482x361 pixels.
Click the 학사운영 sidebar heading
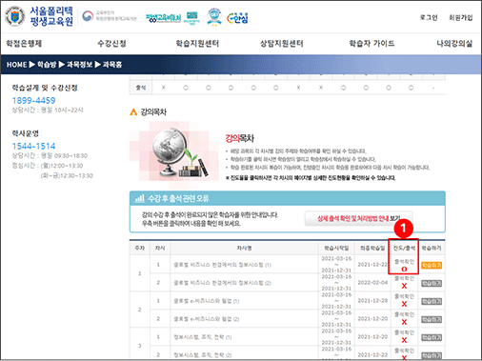coord(26,133)
